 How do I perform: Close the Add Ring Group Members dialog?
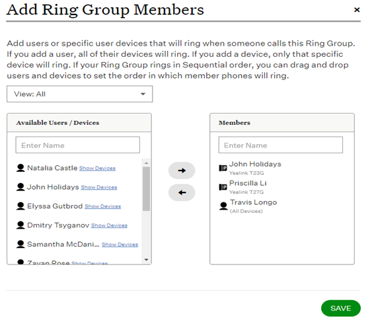click(x=357, y=10)
